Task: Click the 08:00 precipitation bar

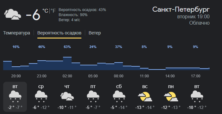Action: (x=118, y=66)
